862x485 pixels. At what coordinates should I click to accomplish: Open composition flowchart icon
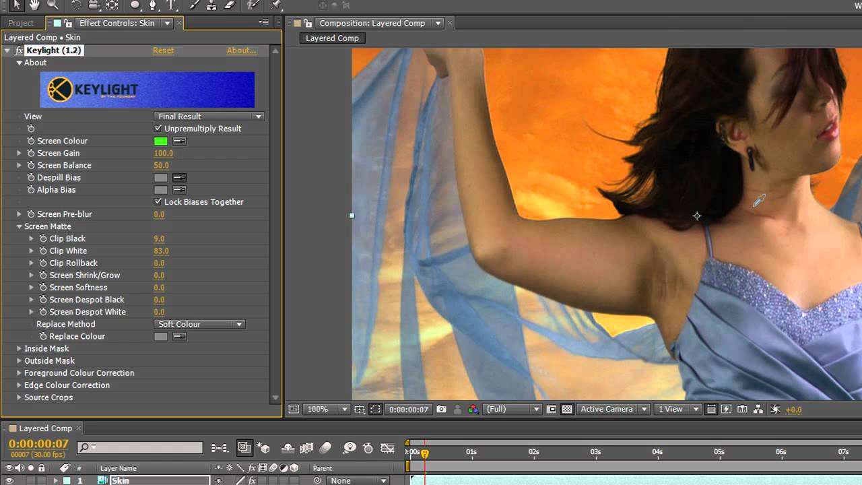[758, 409]
